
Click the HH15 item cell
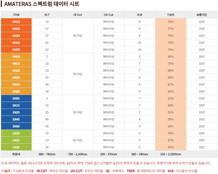coord(16,22)
